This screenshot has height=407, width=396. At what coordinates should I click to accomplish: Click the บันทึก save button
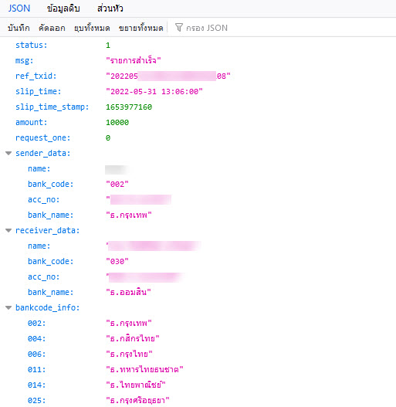tap(19, 28)
